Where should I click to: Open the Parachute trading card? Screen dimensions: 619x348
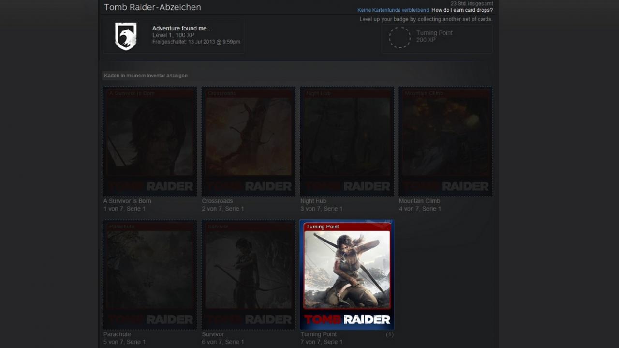tap(150, 275)
